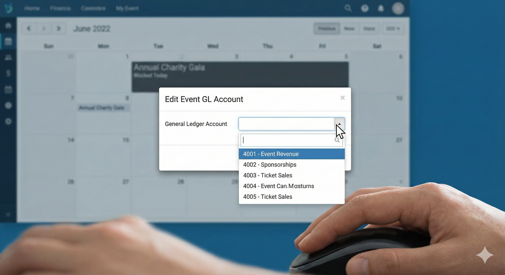Image resolution: width=505 pixels, height=275 pixels.
Task: Click the Fri column header
Action: [322, 46]
